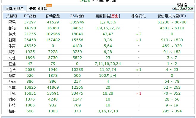Viewport: 196px width, 118px height.
Task: Click PC指数 value 46952 for 体育
Action: 30,46
